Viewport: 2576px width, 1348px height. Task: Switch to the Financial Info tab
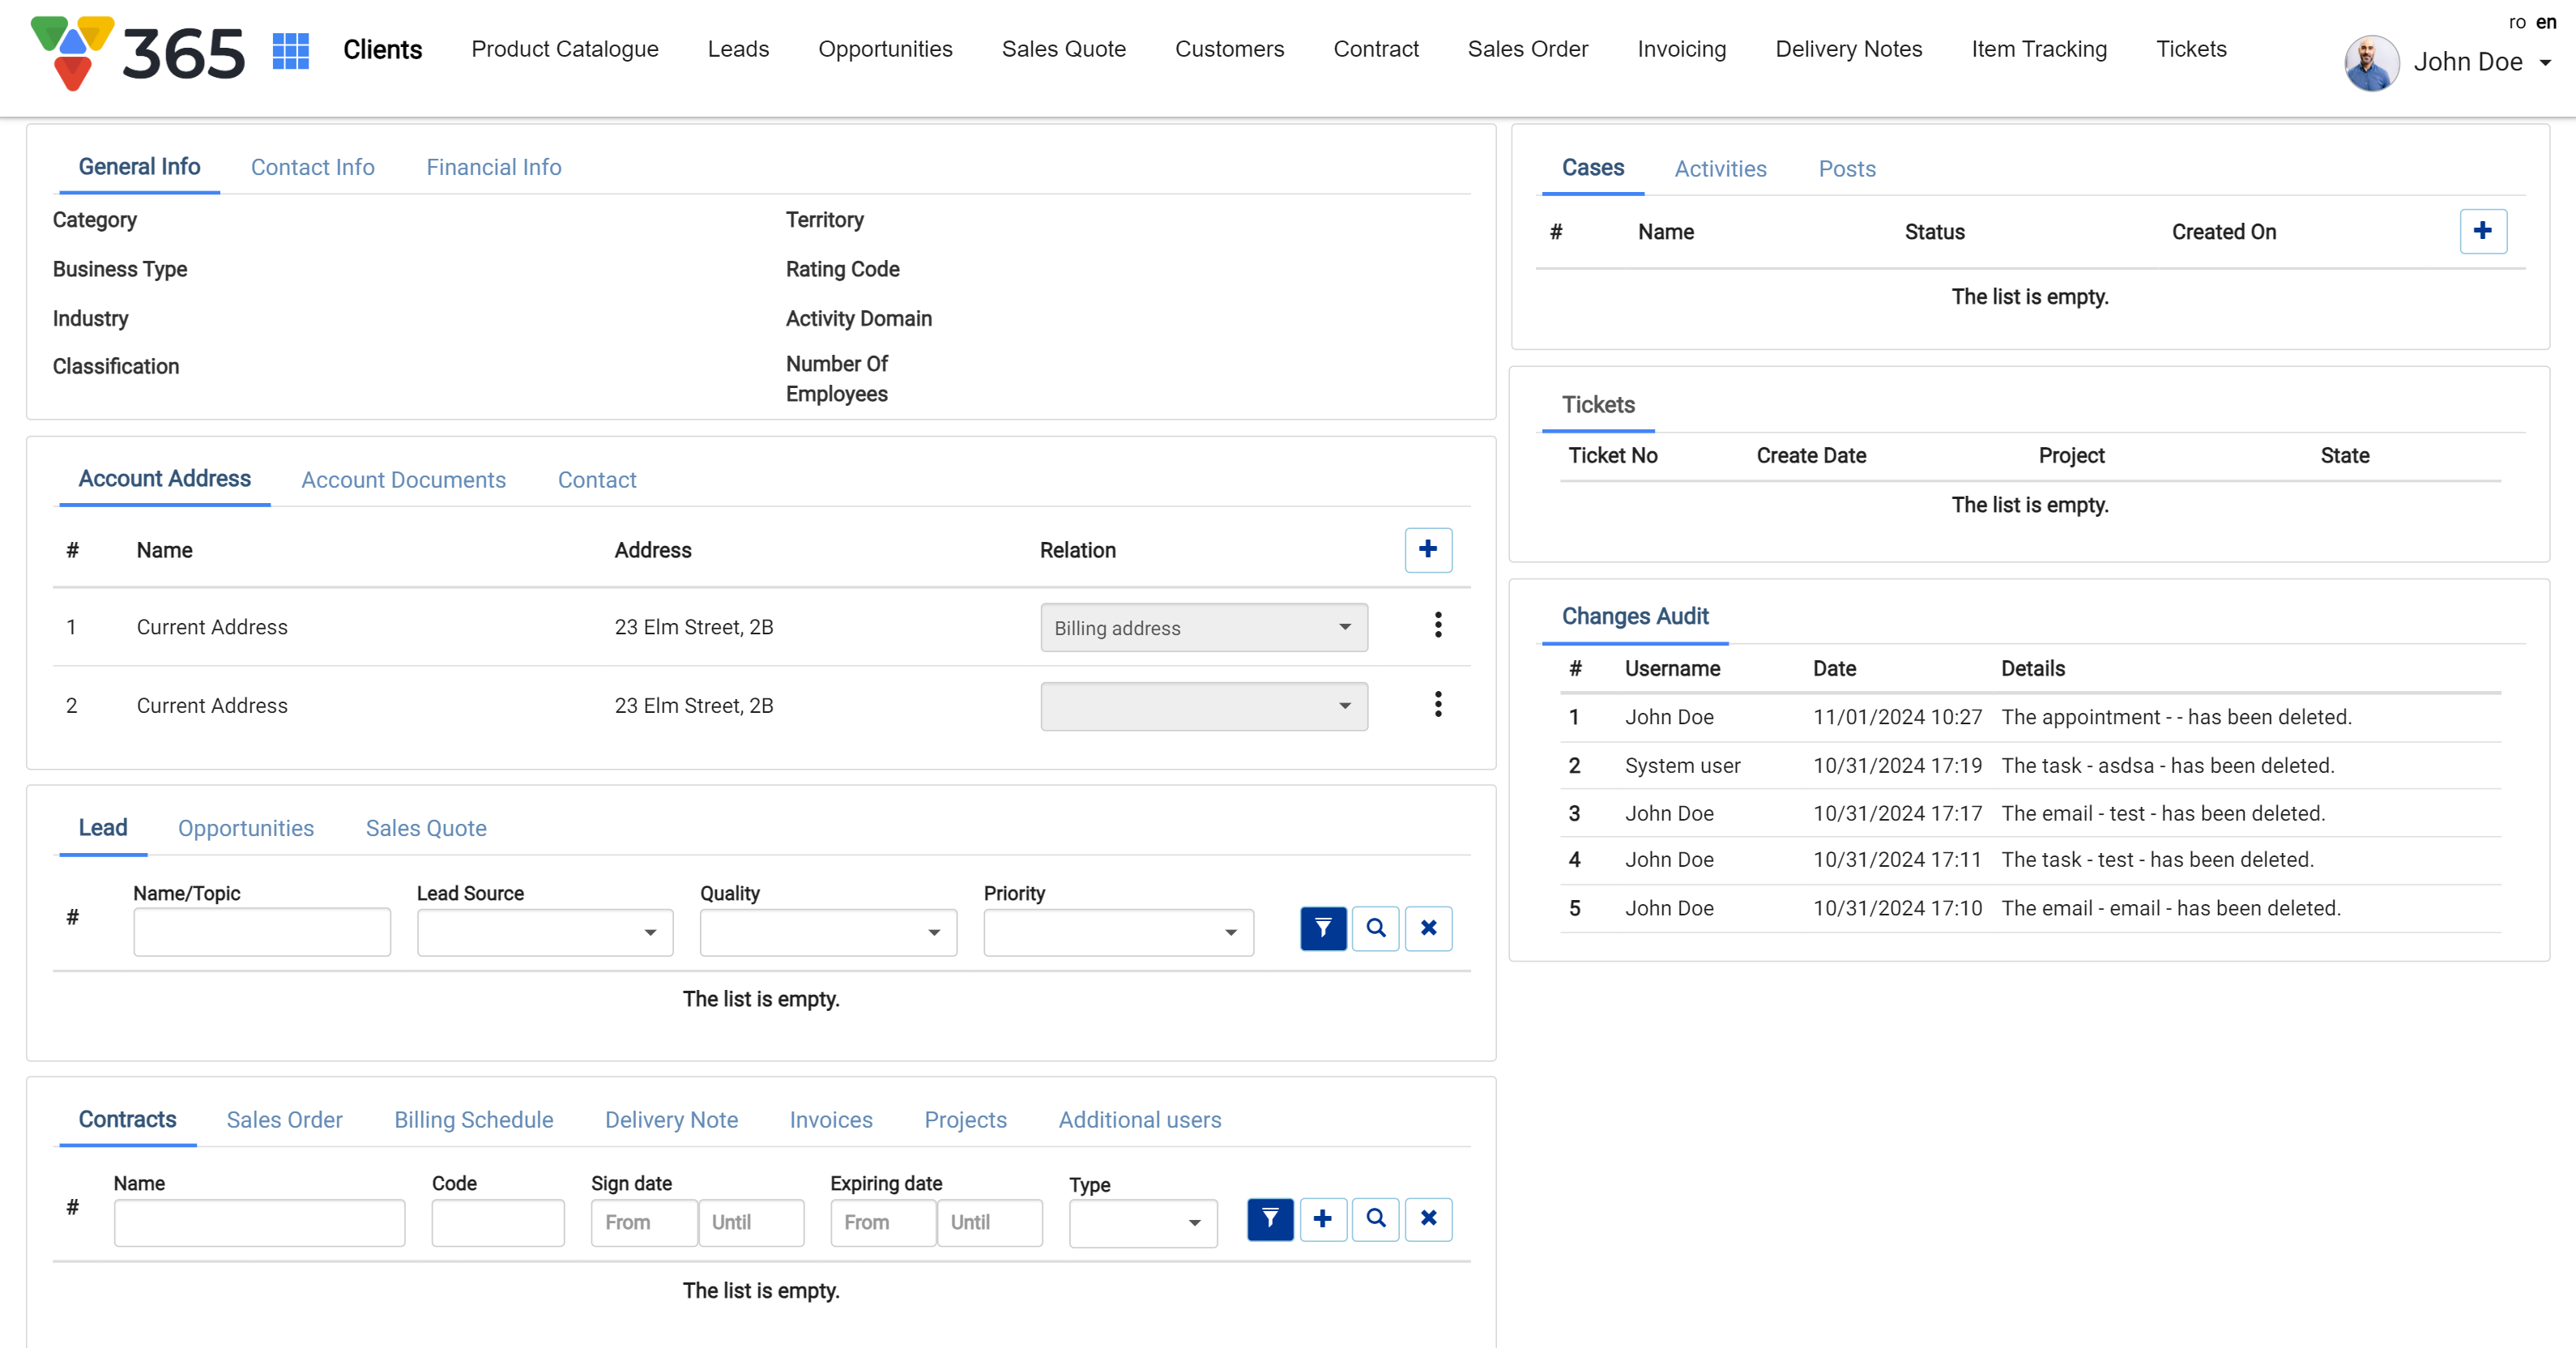(493, 167)
